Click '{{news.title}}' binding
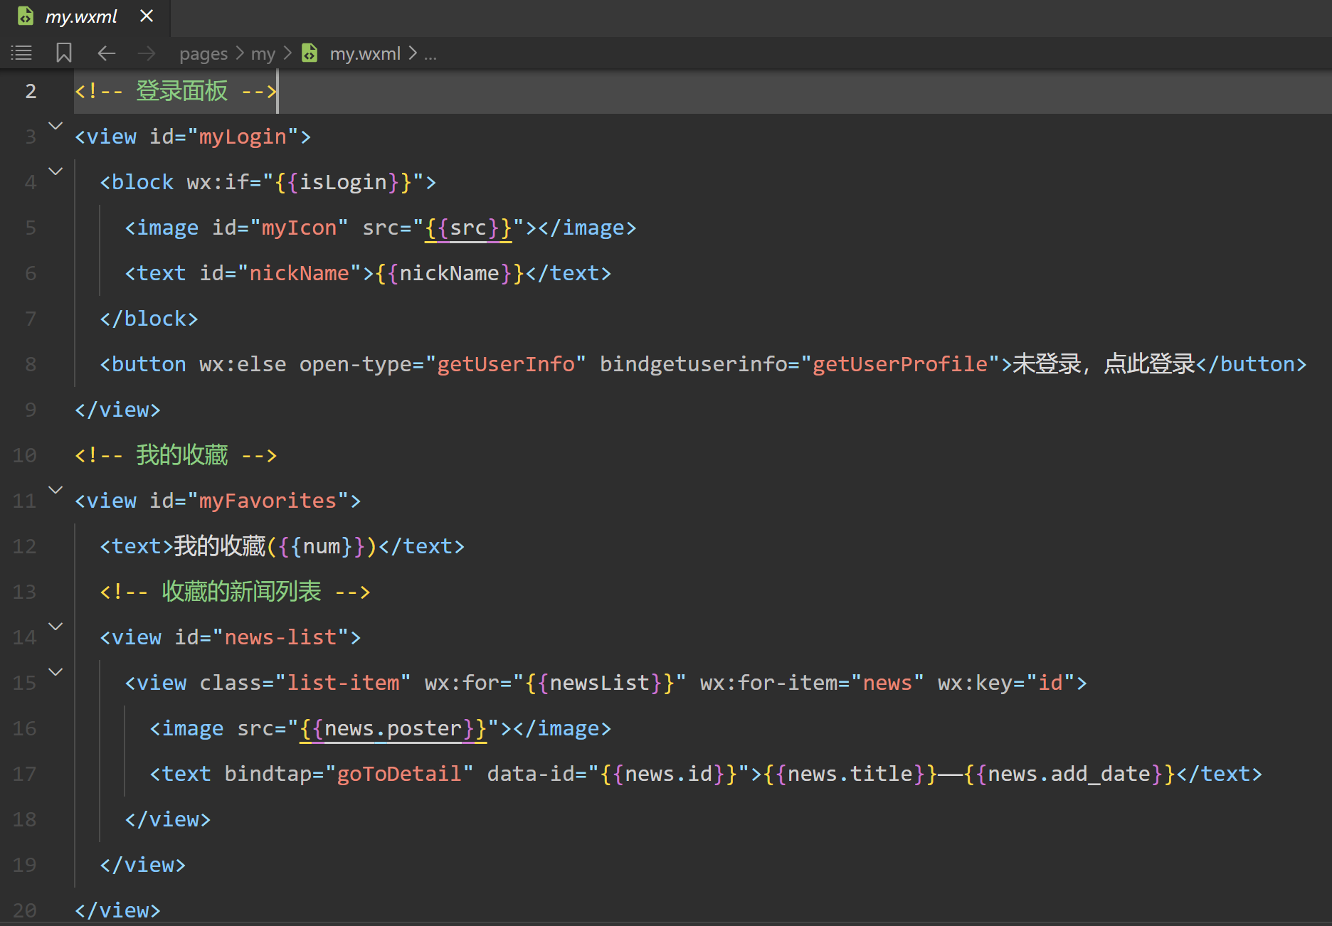The height and width of the screenshot is (926, 1332). (850, 774)
